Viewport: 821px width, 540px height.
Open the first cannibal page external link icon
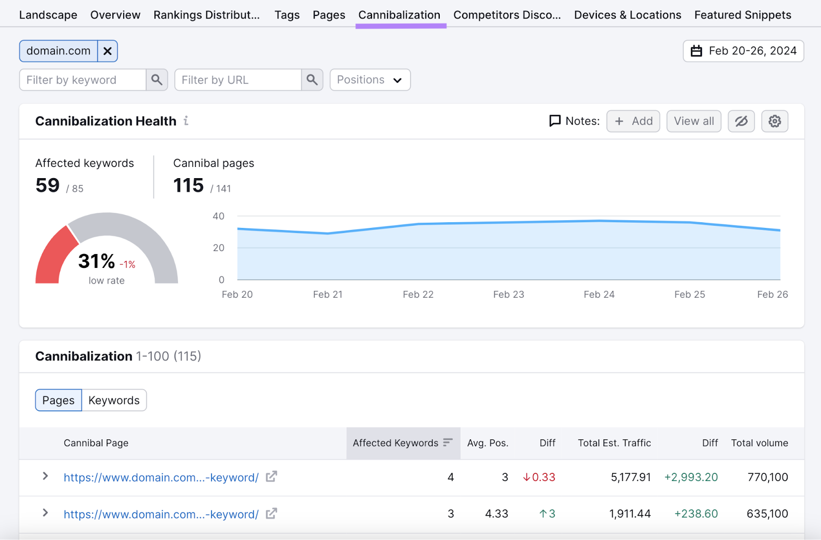271,477
